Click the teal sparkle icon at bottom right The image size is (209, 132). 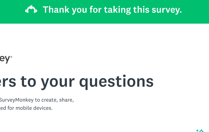coord(200,130)
